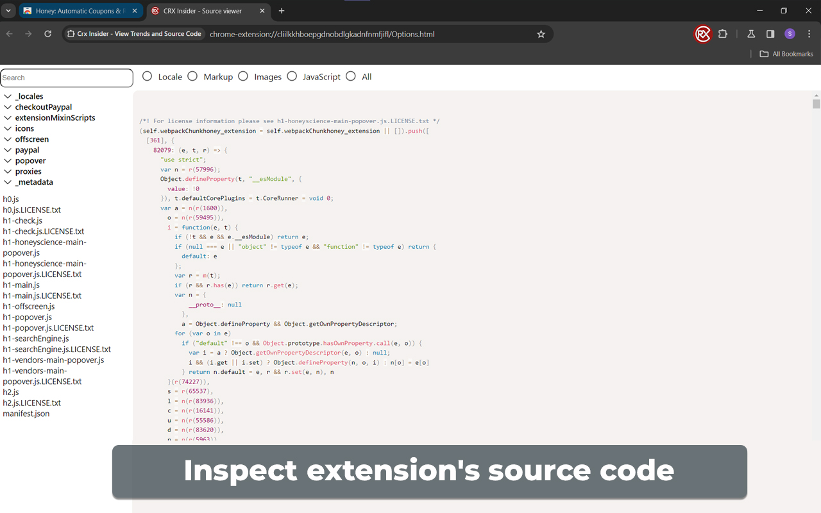Select the All filter radio button
Viewport: 821px width, 513px height.
tap(351, 76)
